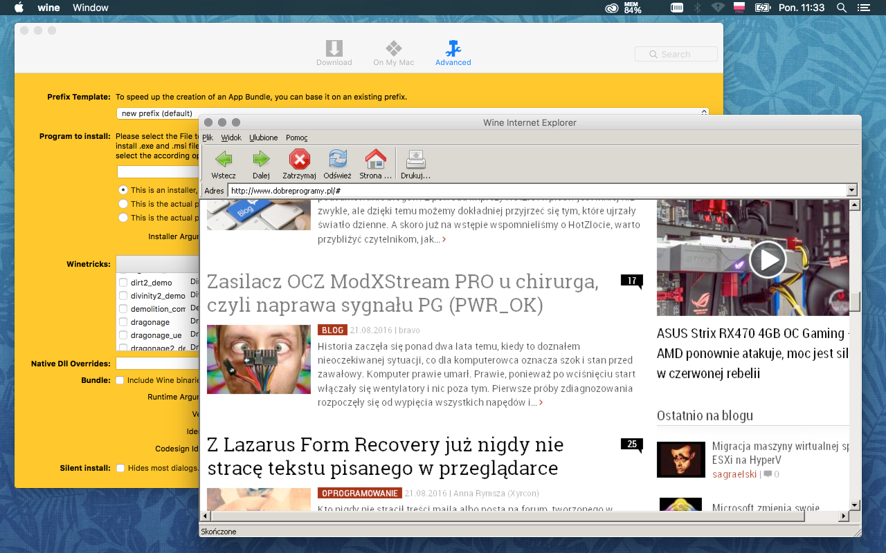
Task: Select the second 'This is the actual' radio
Action: [x=123, y=204]
